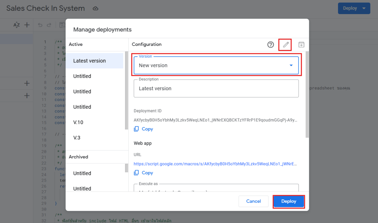This screenshot has width=378, height=223.
Task: Click into the Description text field
Action: [x=216, y=89]
